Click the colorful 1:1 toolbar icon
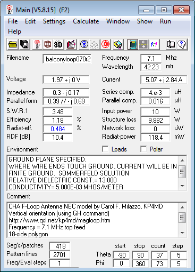The height and width of the screenshot is (272, 195). [154, 44]
